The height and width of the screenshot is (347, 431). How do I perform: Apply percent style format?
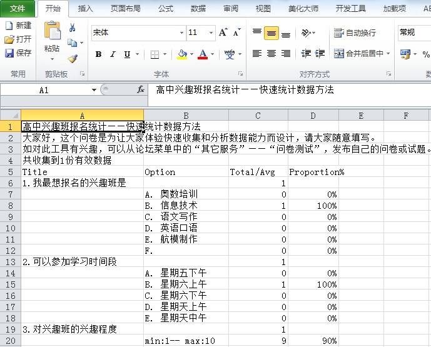click(x=426, y=54)
